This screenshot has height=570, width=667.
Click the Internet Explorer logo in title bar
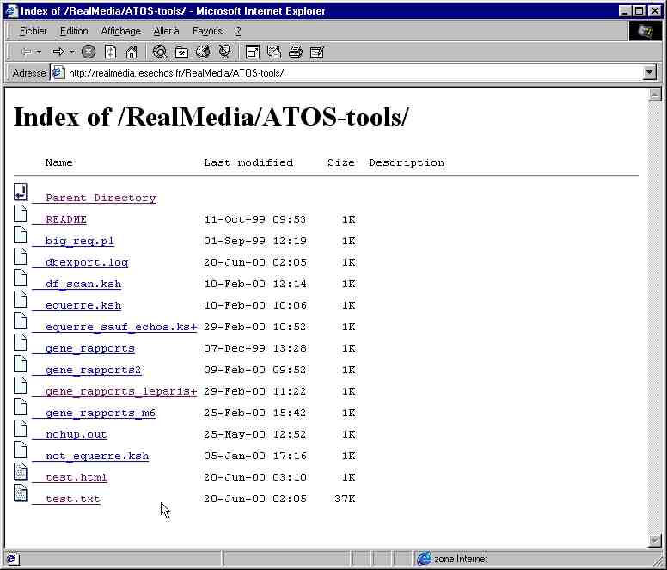(11, 10)
